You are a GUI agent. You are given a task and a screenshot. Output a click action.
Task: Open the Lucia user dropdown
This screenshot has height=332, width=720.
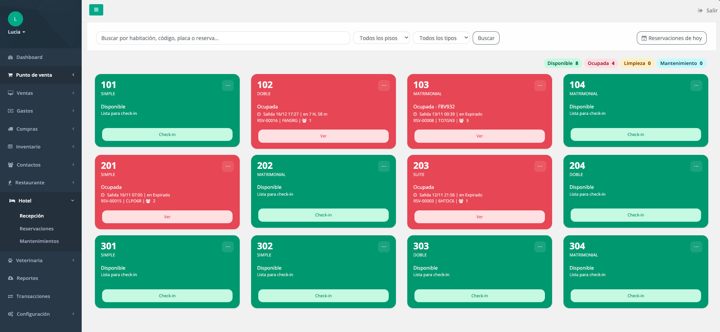(17, 32)
